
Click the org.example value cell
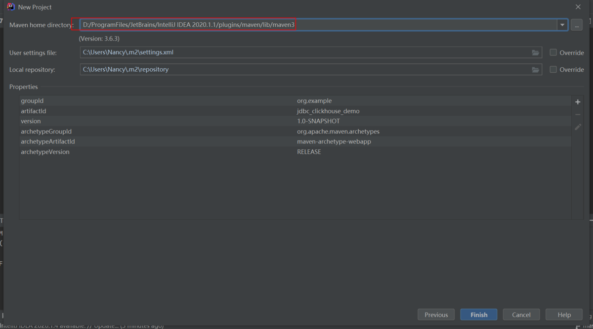tap(314, 101)
